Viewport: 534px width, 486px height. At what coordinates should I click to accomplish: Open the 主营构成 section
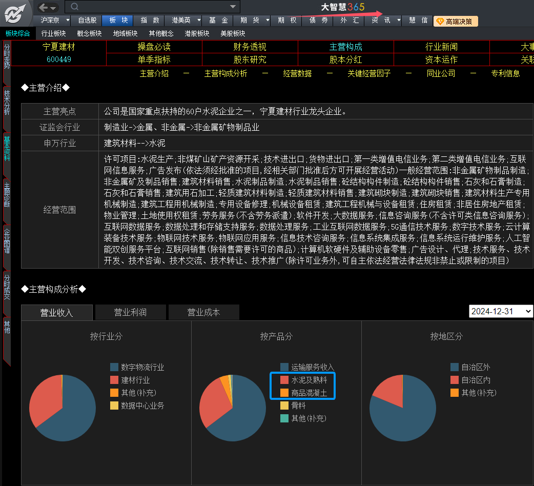pos(346,47)
